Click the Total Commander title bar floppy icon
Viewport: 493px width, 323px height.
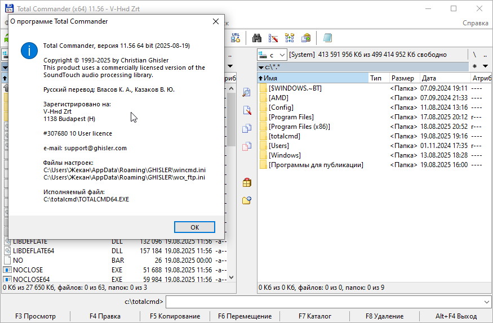pos(9,8)
